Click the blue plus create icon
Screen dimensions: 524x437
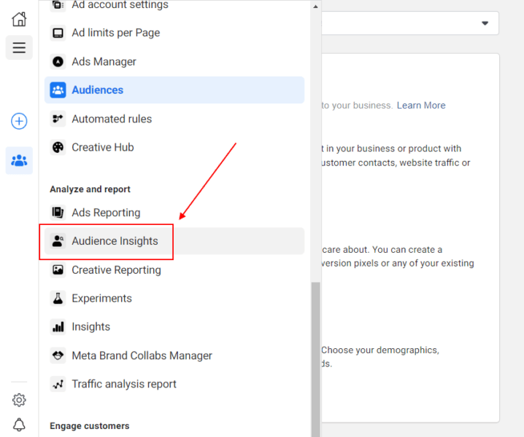coord(19,121)
